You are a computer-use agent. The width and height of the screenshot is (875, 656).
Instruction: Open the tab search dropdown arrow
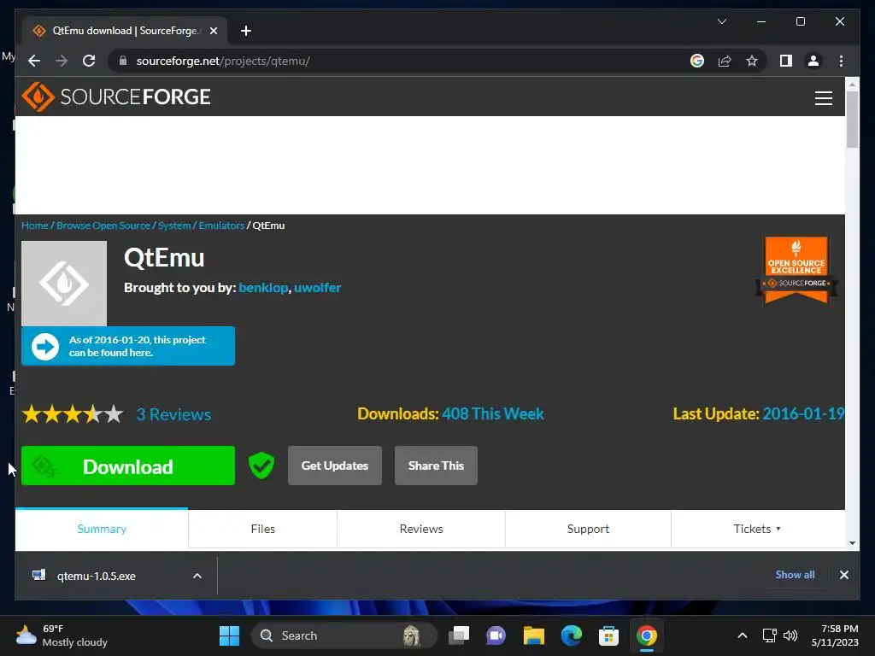click(x=721, y=21)
